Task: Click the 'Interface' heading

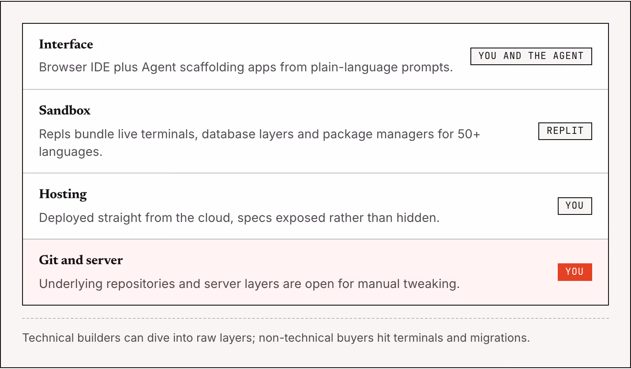Action: [66, 44]
